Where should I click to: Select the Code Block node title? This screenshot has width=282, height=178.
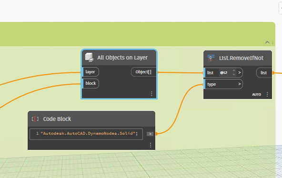(x=57, y=119)
